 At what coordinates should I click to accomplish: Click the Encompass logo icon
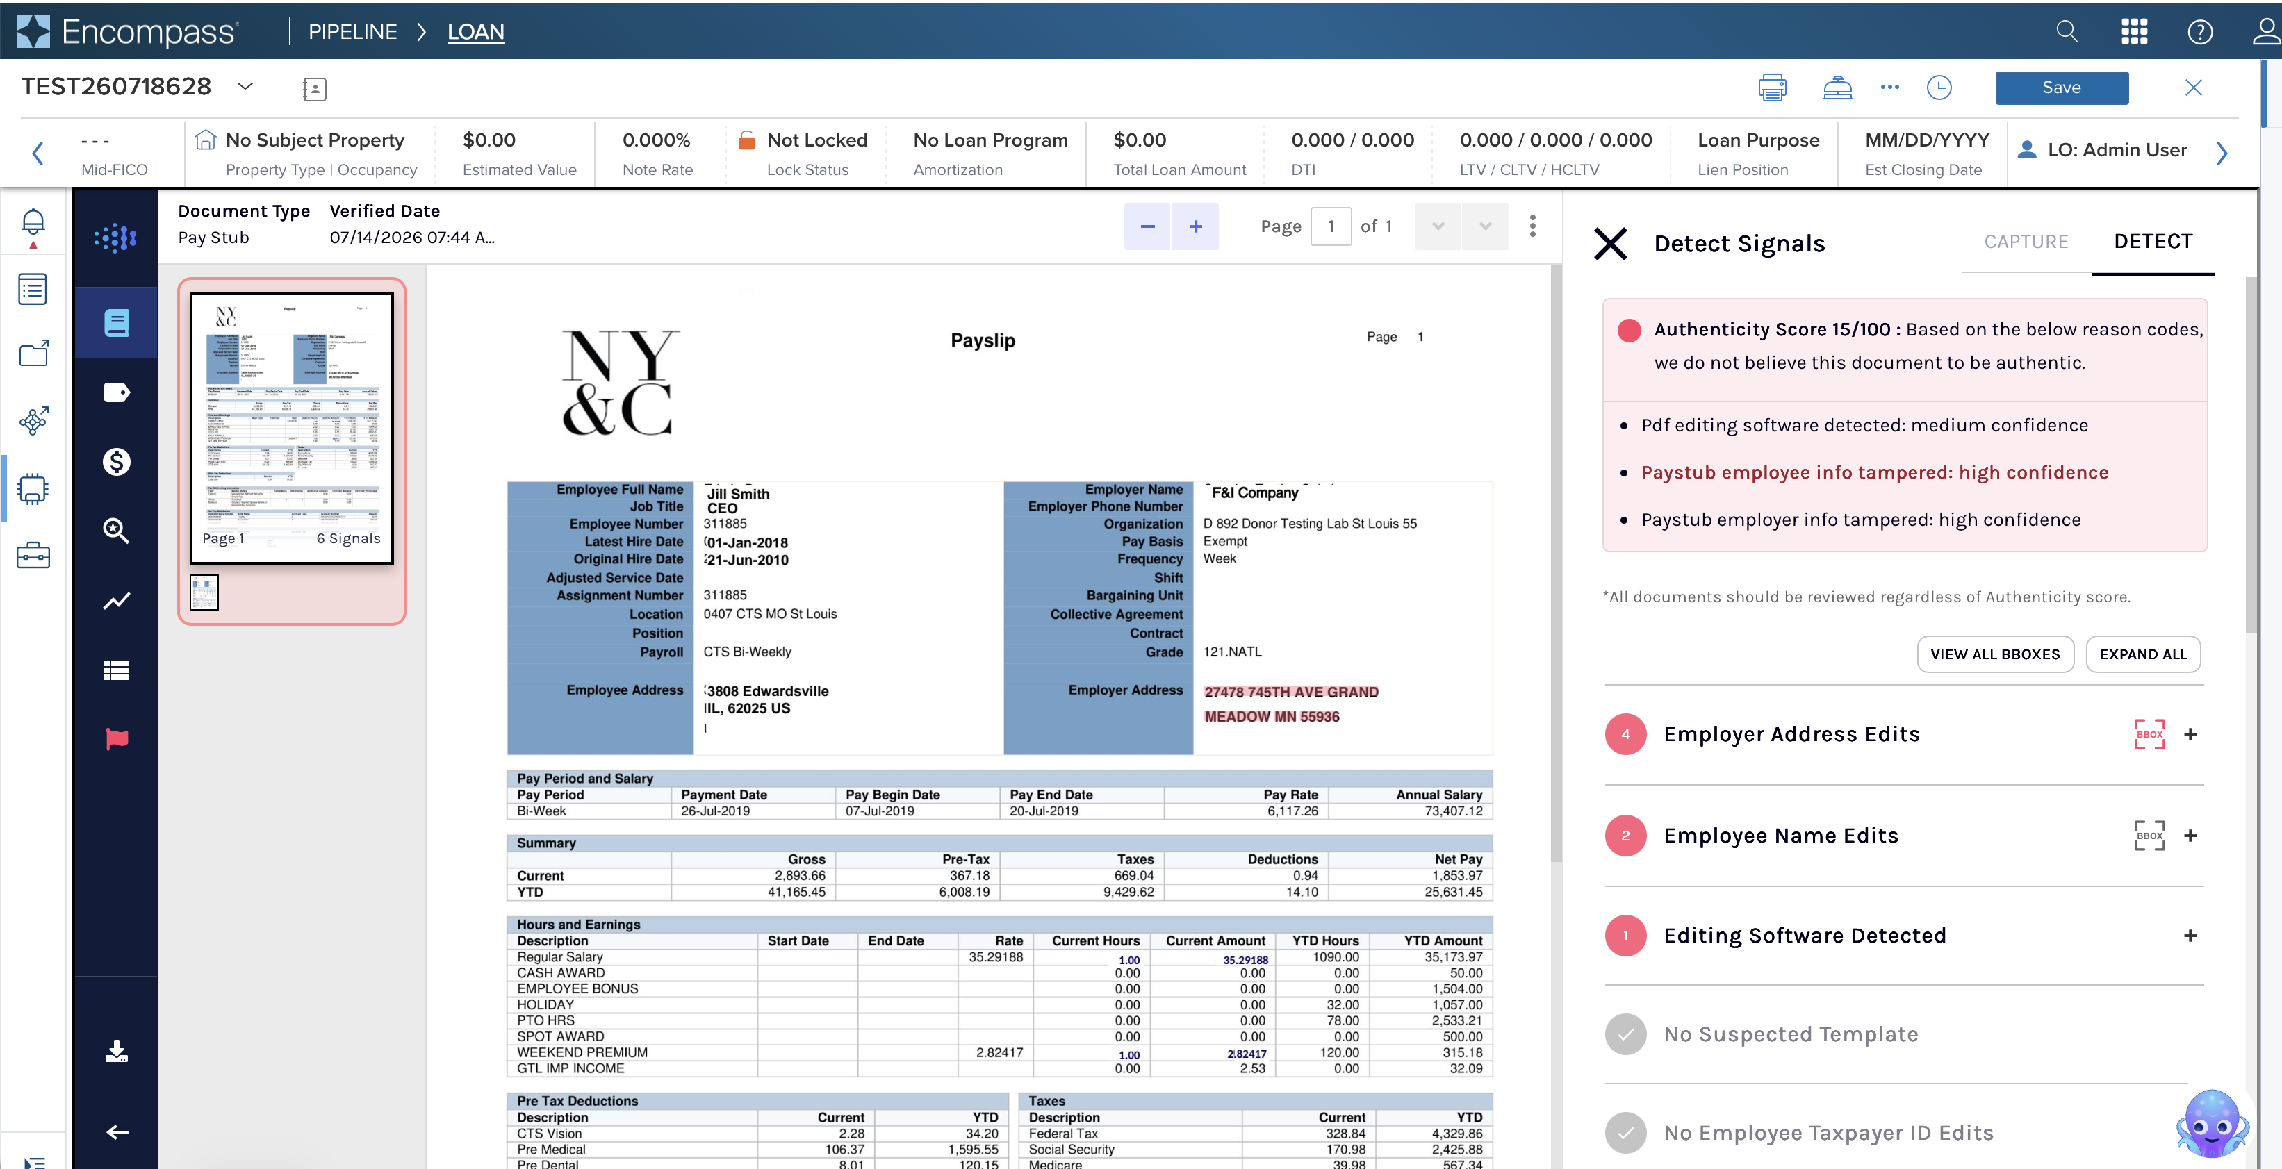(x=33, y=31)
